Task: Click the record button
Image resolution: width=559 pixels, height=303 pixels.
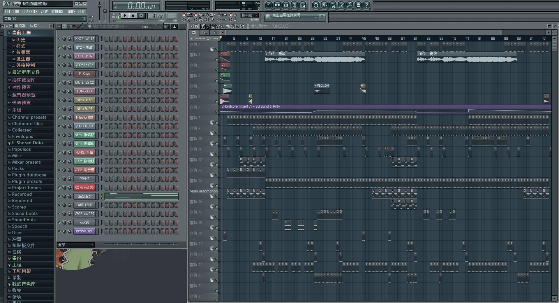Action: click(141, 15)
